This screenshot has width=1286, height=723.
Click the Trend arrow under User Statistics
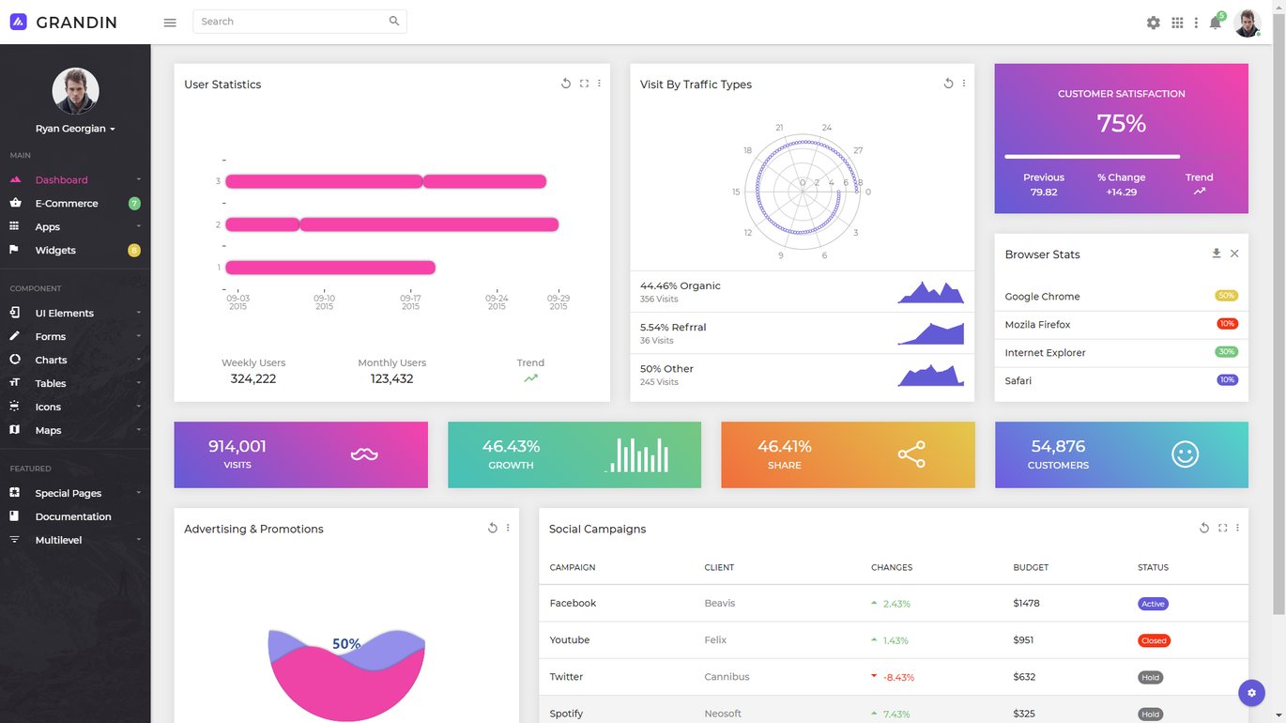click(530, 378)
